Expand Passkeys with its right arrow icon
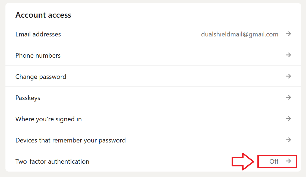Screen dimensions: 306x177 tap(288, 98)
